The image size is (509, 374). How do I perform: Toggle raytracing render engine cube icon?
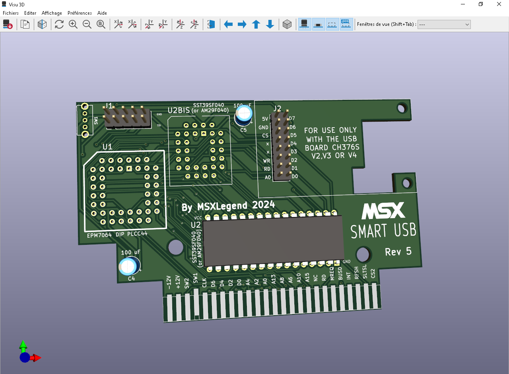tap(42, 24)
